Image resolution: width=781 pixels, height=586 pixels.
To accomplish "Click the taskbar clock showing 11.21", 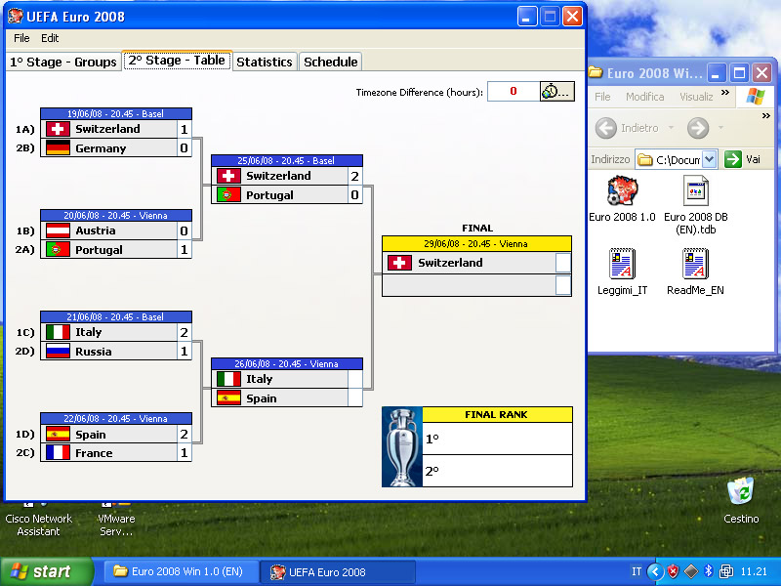I will pyautogui.click(x=754, y=571).
